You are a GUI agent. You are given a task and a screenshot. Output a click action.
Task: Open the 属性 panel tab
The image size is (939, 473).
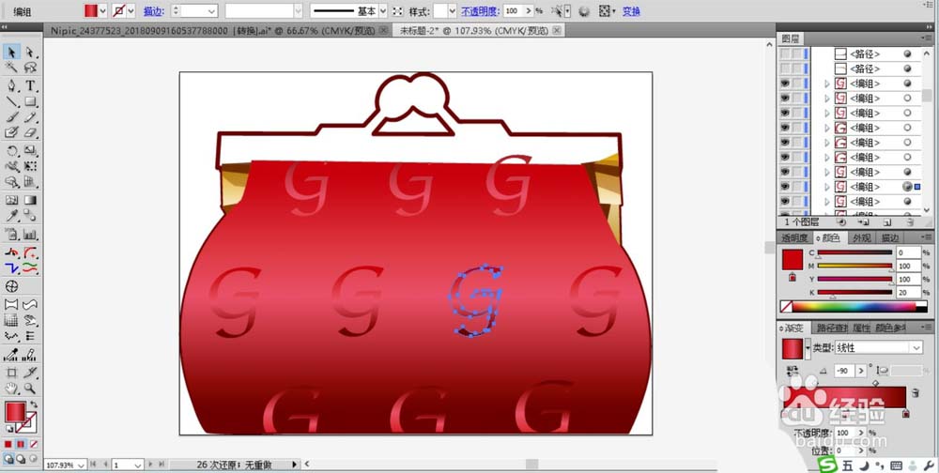click(860, 328)
